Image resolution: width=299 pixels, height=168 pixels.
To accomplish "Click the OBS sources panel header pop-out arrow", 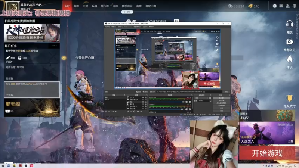I will coord(147,95).
